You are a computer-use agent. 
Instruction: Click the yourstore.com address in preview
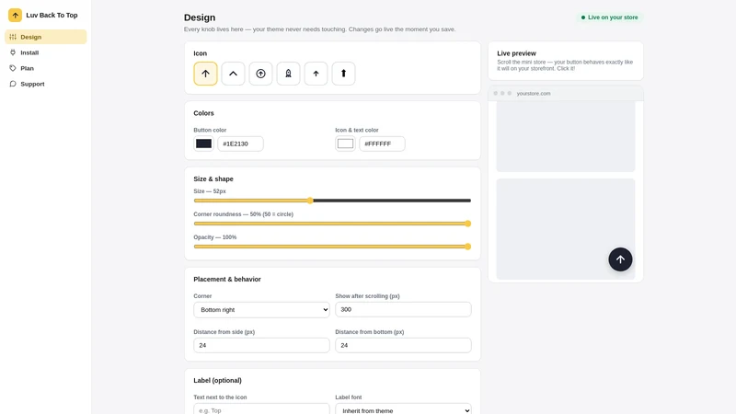point(534,94)
